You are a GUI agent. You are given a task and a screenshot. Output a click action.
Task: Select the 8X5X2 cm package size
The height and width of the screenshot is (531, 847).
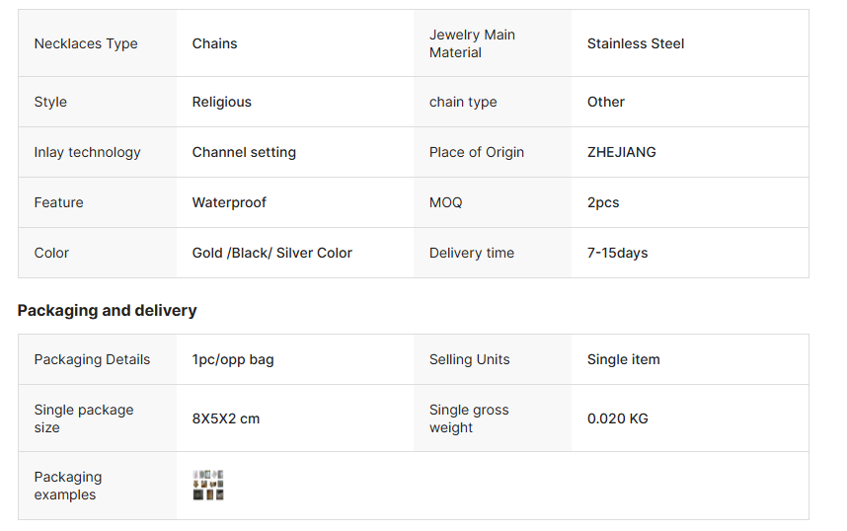[x=226, y=418]
